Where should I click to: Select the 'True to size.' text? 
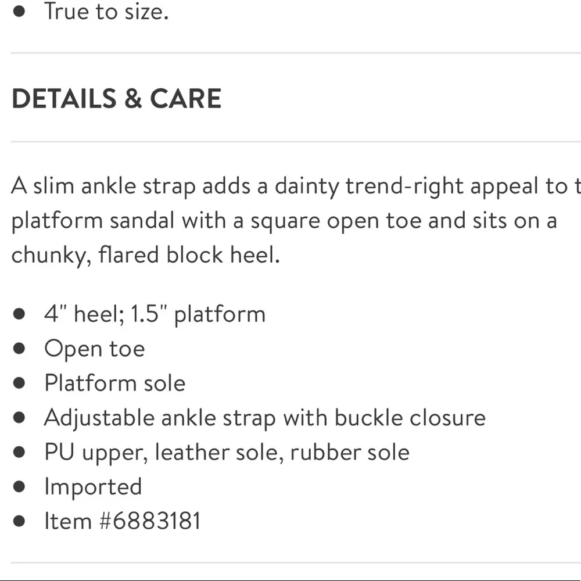[x=106, y=11]
